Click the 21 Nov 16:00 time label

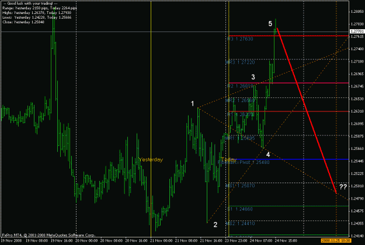[x=211, y=240]
